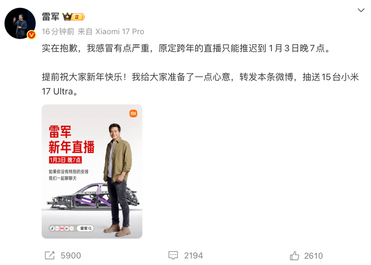
Task: Click the orange Mi logo on poster
Action: click(133, 113)
